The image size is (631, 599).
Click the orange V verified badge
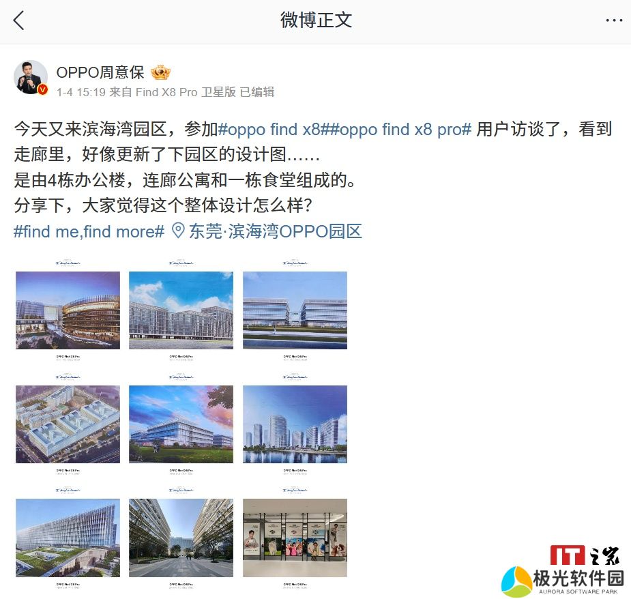pos(43,90)
